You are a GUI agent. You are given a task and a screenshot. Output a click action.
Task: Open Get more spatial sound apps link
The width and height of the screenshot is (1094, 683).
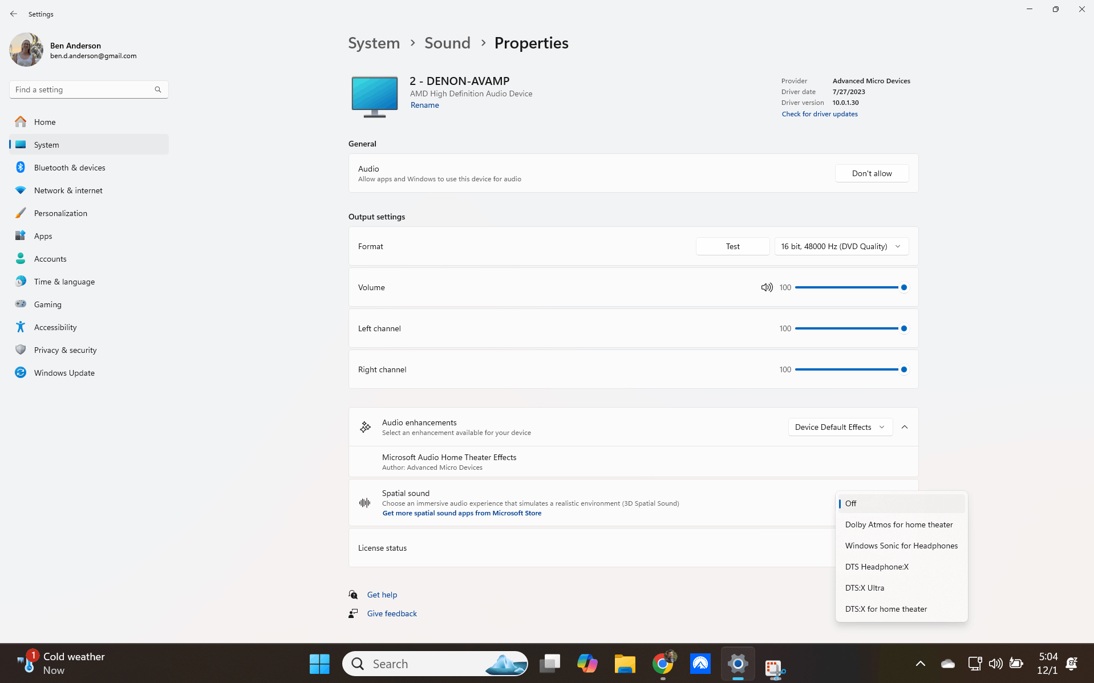point(462,514)
